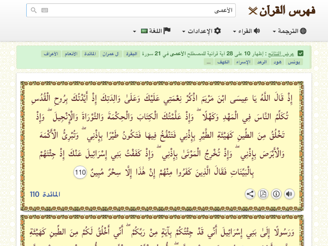
Task: Filter results by البقرة surah tag
Action: coord(132,54)
